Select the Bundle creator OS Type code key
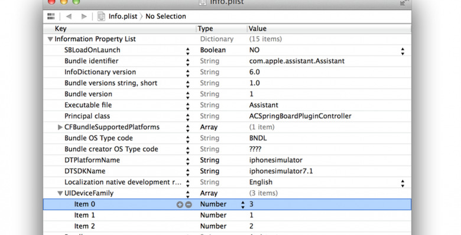The width and height of the screenshot is (461, 235). [x=111, y=149]
